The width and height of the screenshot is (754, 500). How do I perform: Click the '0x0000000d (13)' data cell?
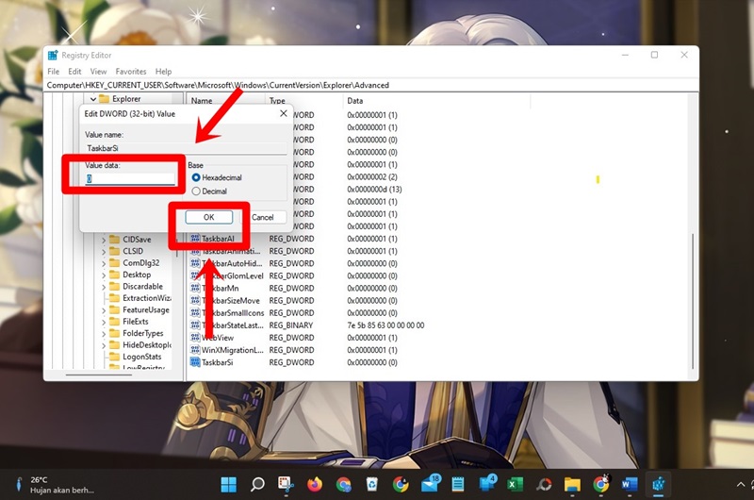click(374, 189)
